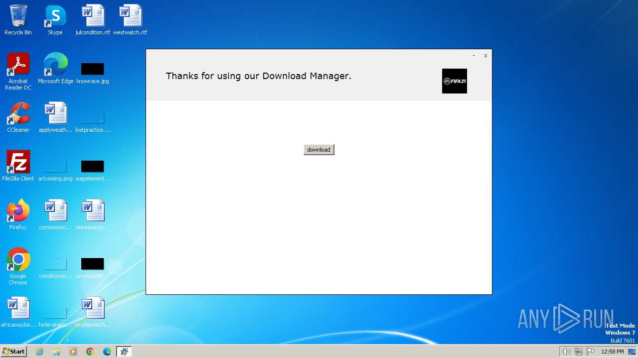
Task: Open Chrome from the taskbar
Action: (x=90, y=352)
